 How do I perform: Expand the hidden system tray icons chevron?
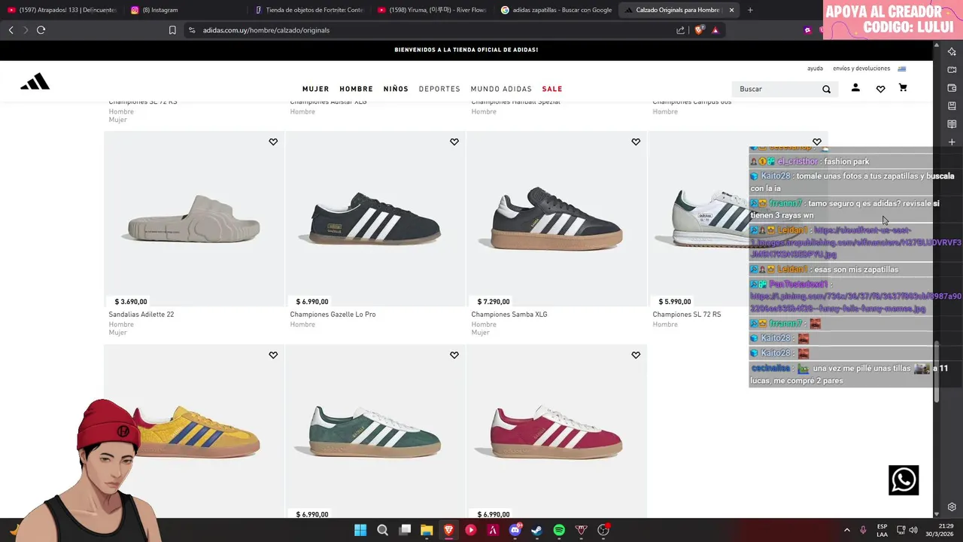click(x=846, y=530)
